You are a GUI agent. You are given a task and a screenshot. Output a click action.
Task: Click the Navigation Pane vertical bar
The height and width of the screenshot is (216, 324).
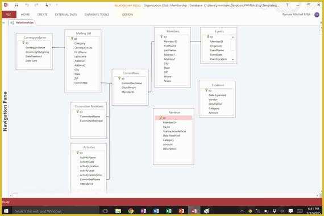5,111
